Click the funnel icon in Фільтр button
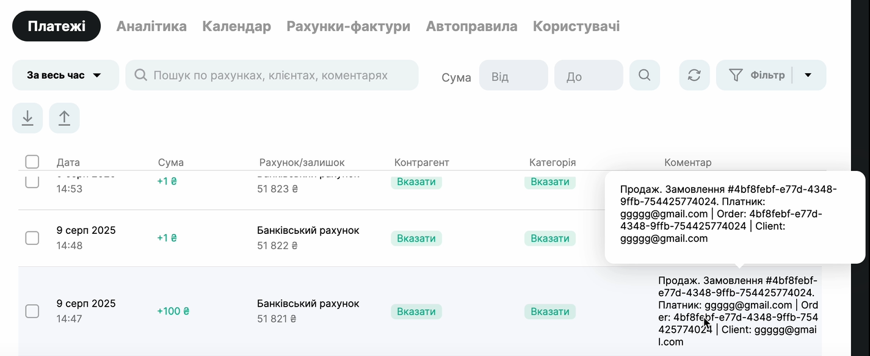The height and width of the screenshot is (356, 870). click(x=736, y=75)
